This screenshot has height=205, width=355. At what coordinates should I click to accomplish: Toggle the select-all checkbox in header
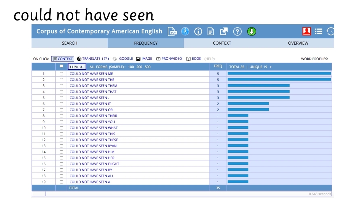click(x=61, y=66)
